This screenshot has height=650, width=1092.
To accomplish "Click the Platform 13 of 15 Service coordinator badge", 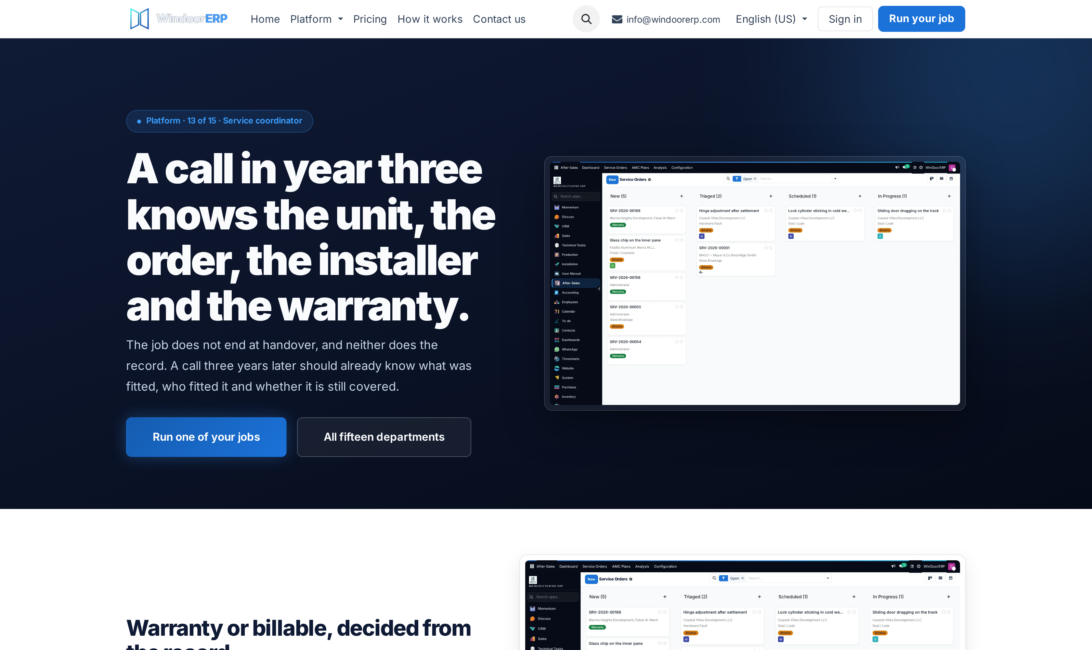I will click(x=219, y=121).
